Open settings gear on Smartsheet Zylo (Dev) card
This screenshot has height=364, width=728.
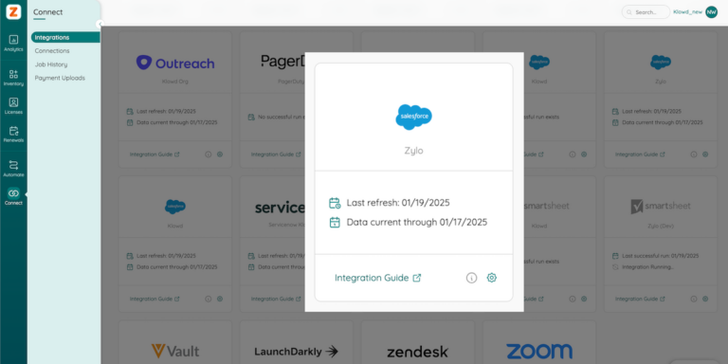click(705, 299)
